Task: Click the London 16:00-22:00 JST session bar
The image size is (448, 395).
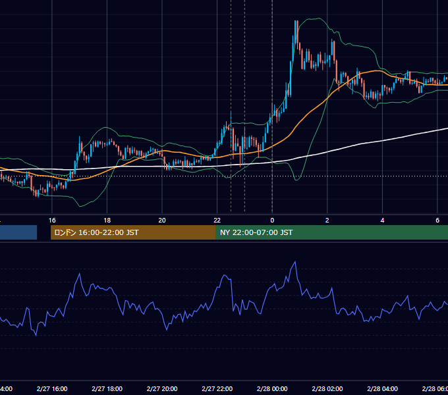Action: click(133, 232)
